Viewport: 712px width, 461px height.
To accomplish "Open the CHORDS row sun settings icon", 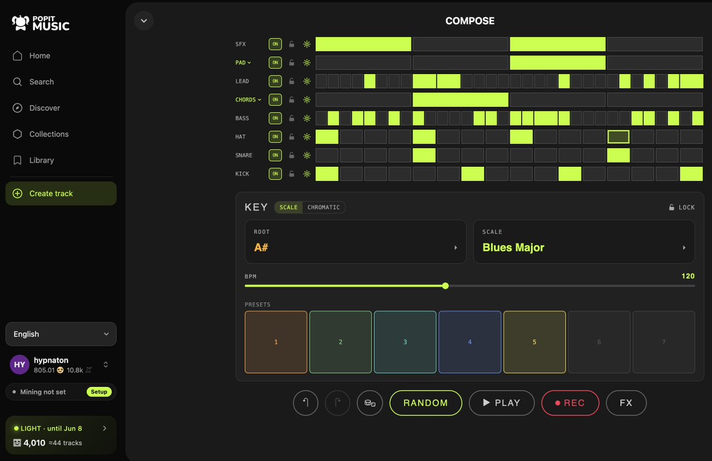I will pos(307,100).
